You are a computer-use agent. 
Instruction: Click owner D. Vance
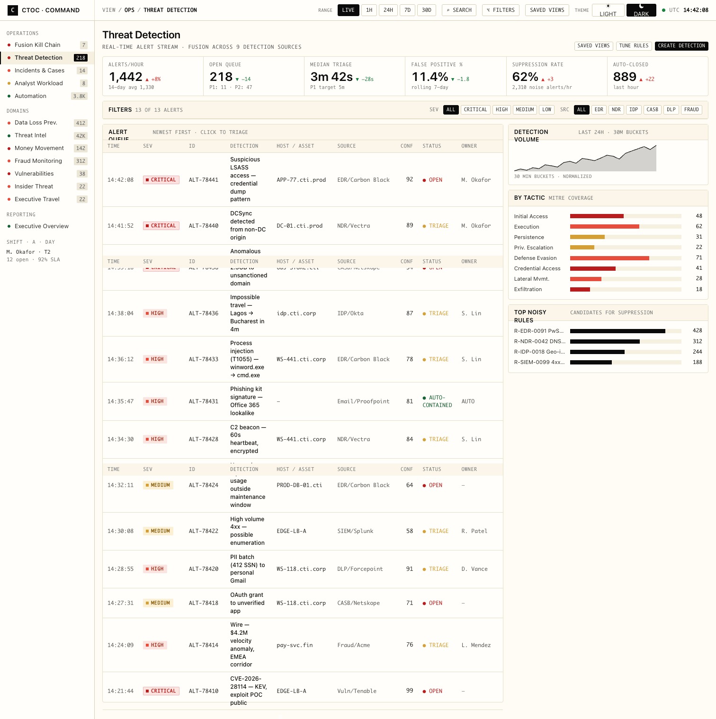pos(474,569)
